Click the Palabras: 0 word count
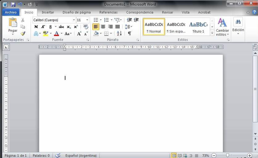Image resolution: width=258 pixels, height=158 pixels. [41, 156]
